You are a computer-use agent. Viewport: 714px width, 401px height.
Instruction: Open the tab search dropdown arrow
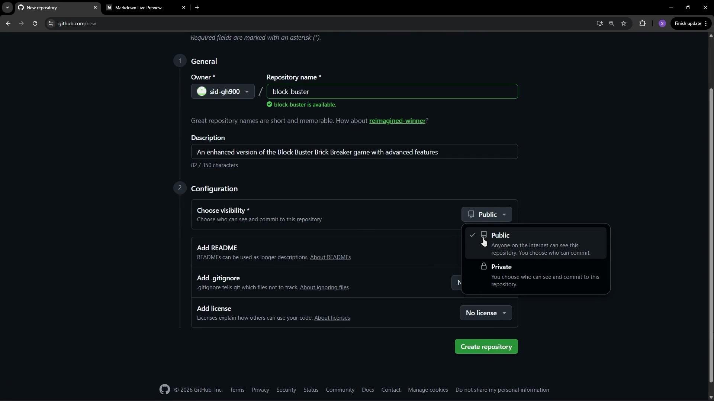[7, 7]
